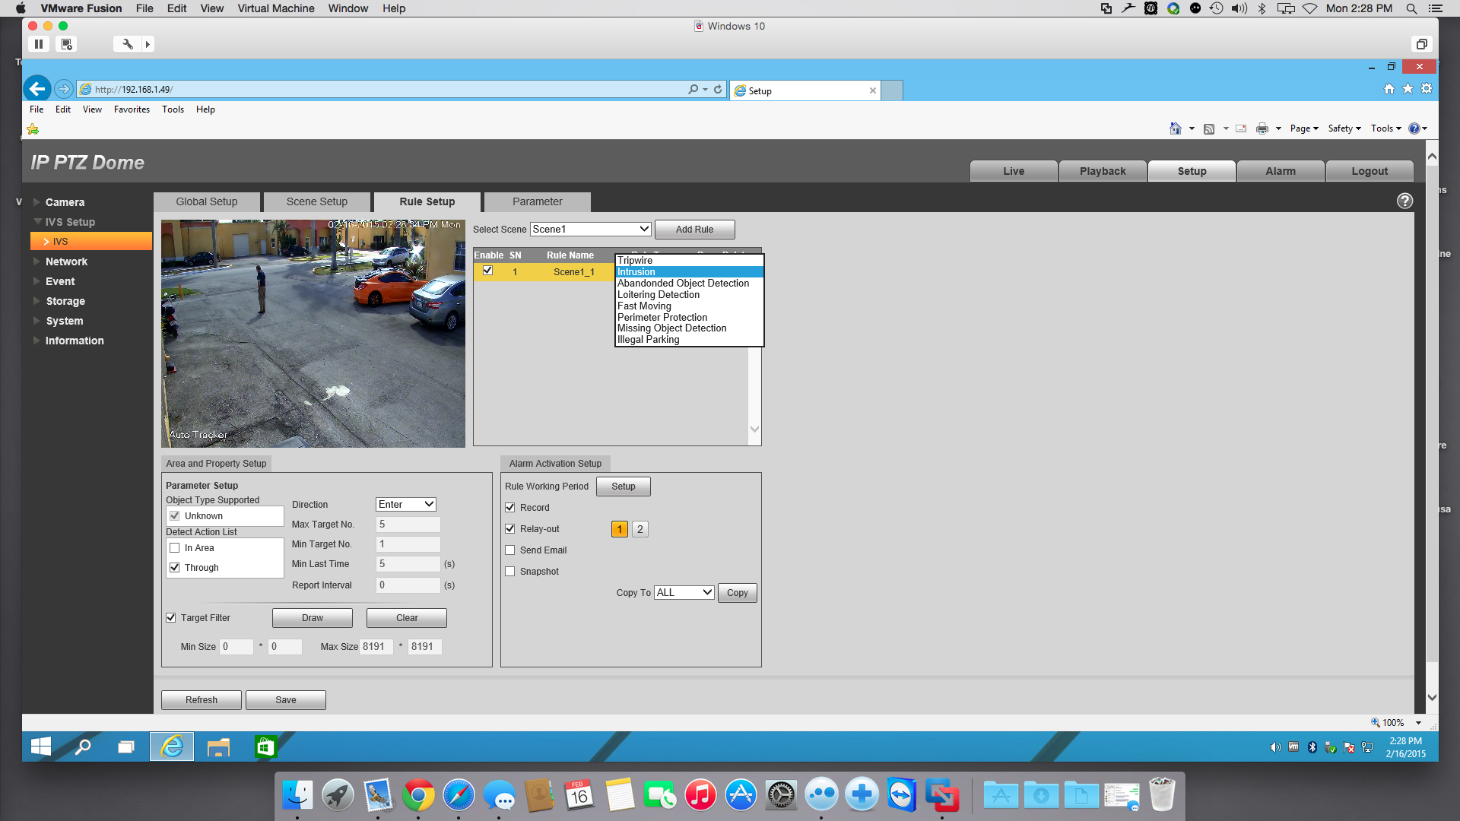Open the Copy To dropdown
The width and height of the screenshot is (1460, 821).
(684, 592)
